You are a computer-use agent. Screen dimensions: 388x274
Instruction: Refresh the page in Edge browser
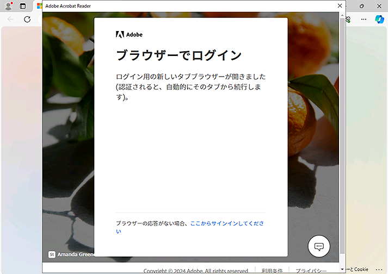pos(27,19)
